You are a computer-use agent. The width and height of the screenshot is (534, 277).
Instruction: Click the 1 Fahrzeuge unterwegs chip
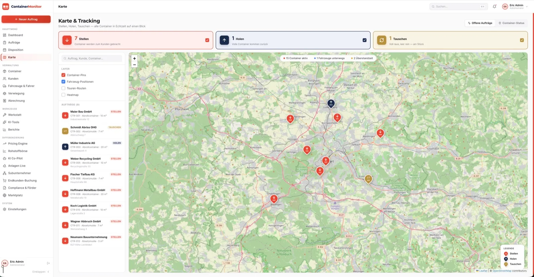point(329,58)
